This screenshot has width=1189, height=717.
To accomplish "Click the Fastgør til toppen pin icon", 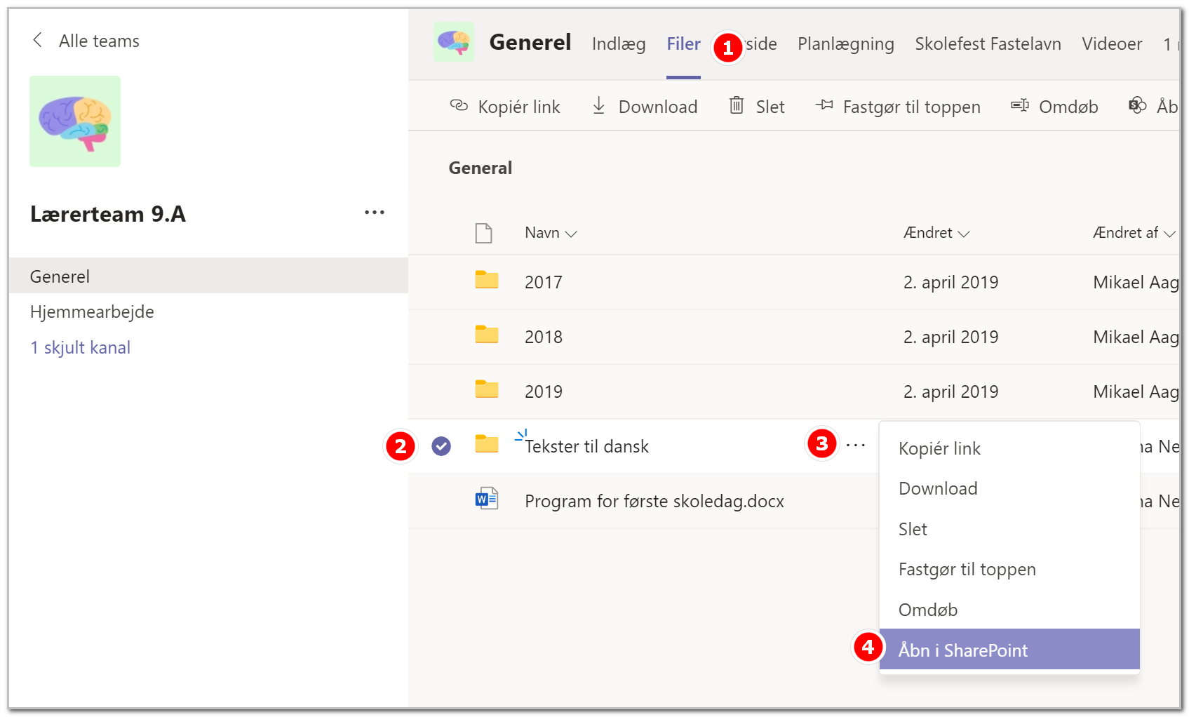I will click(x=824, y=105).
